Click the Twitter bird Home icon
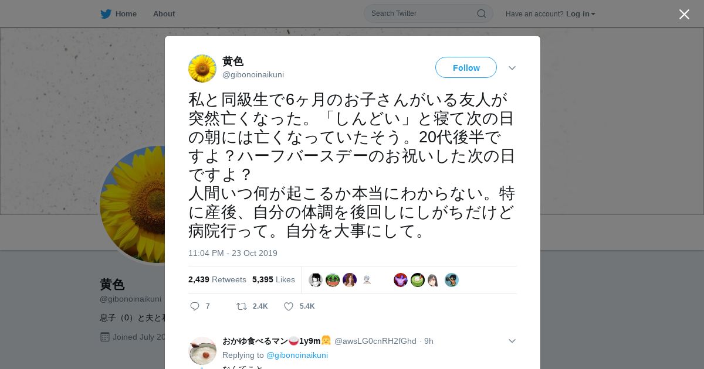This screenshot has height=369, width=704. (x=106, y=13)
